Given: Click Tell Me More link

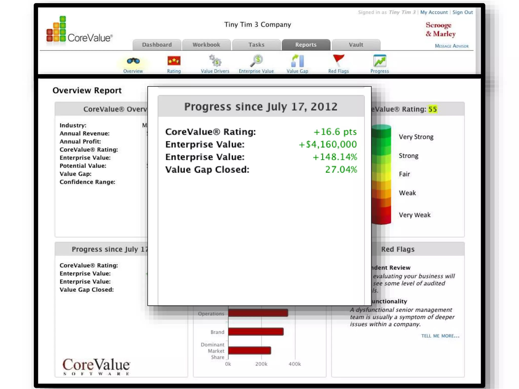Looking at the screenshot, I should (x=440, y=336).
